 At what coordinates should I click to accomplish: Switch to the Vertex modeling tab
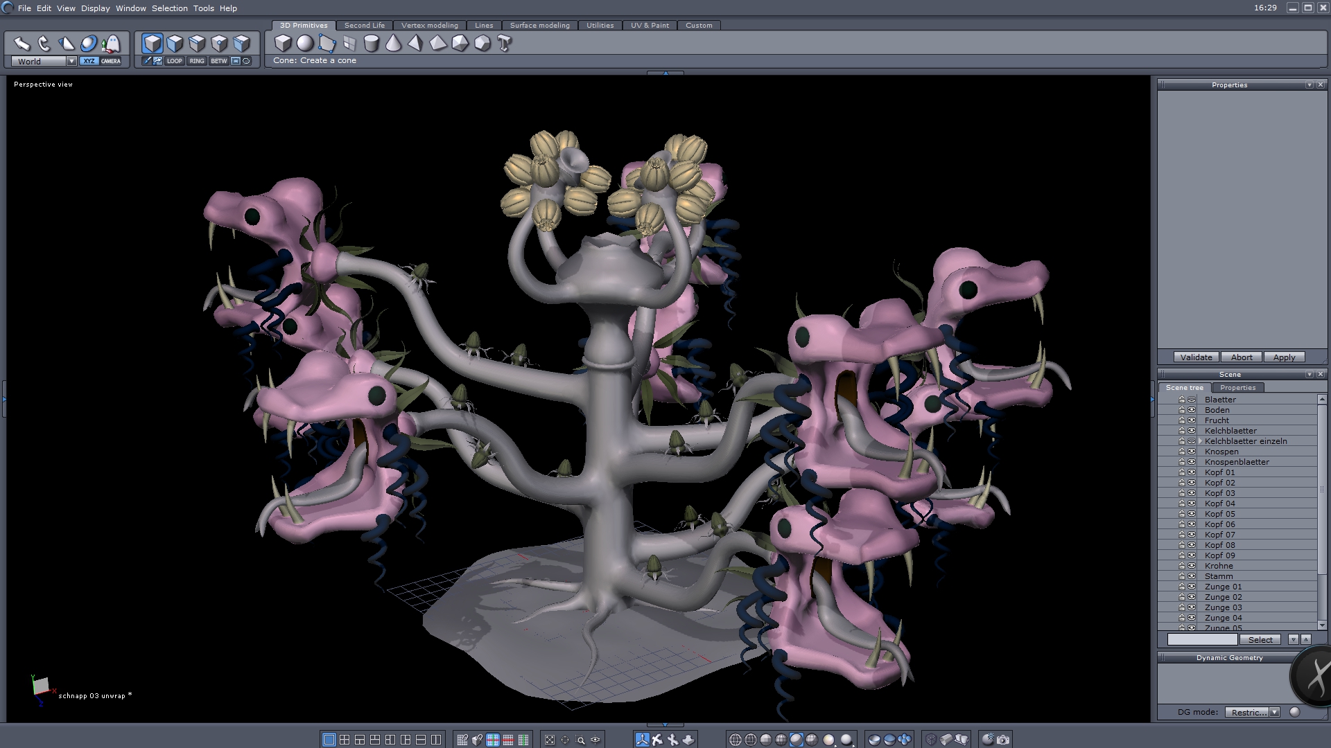(x=429, y=25)
